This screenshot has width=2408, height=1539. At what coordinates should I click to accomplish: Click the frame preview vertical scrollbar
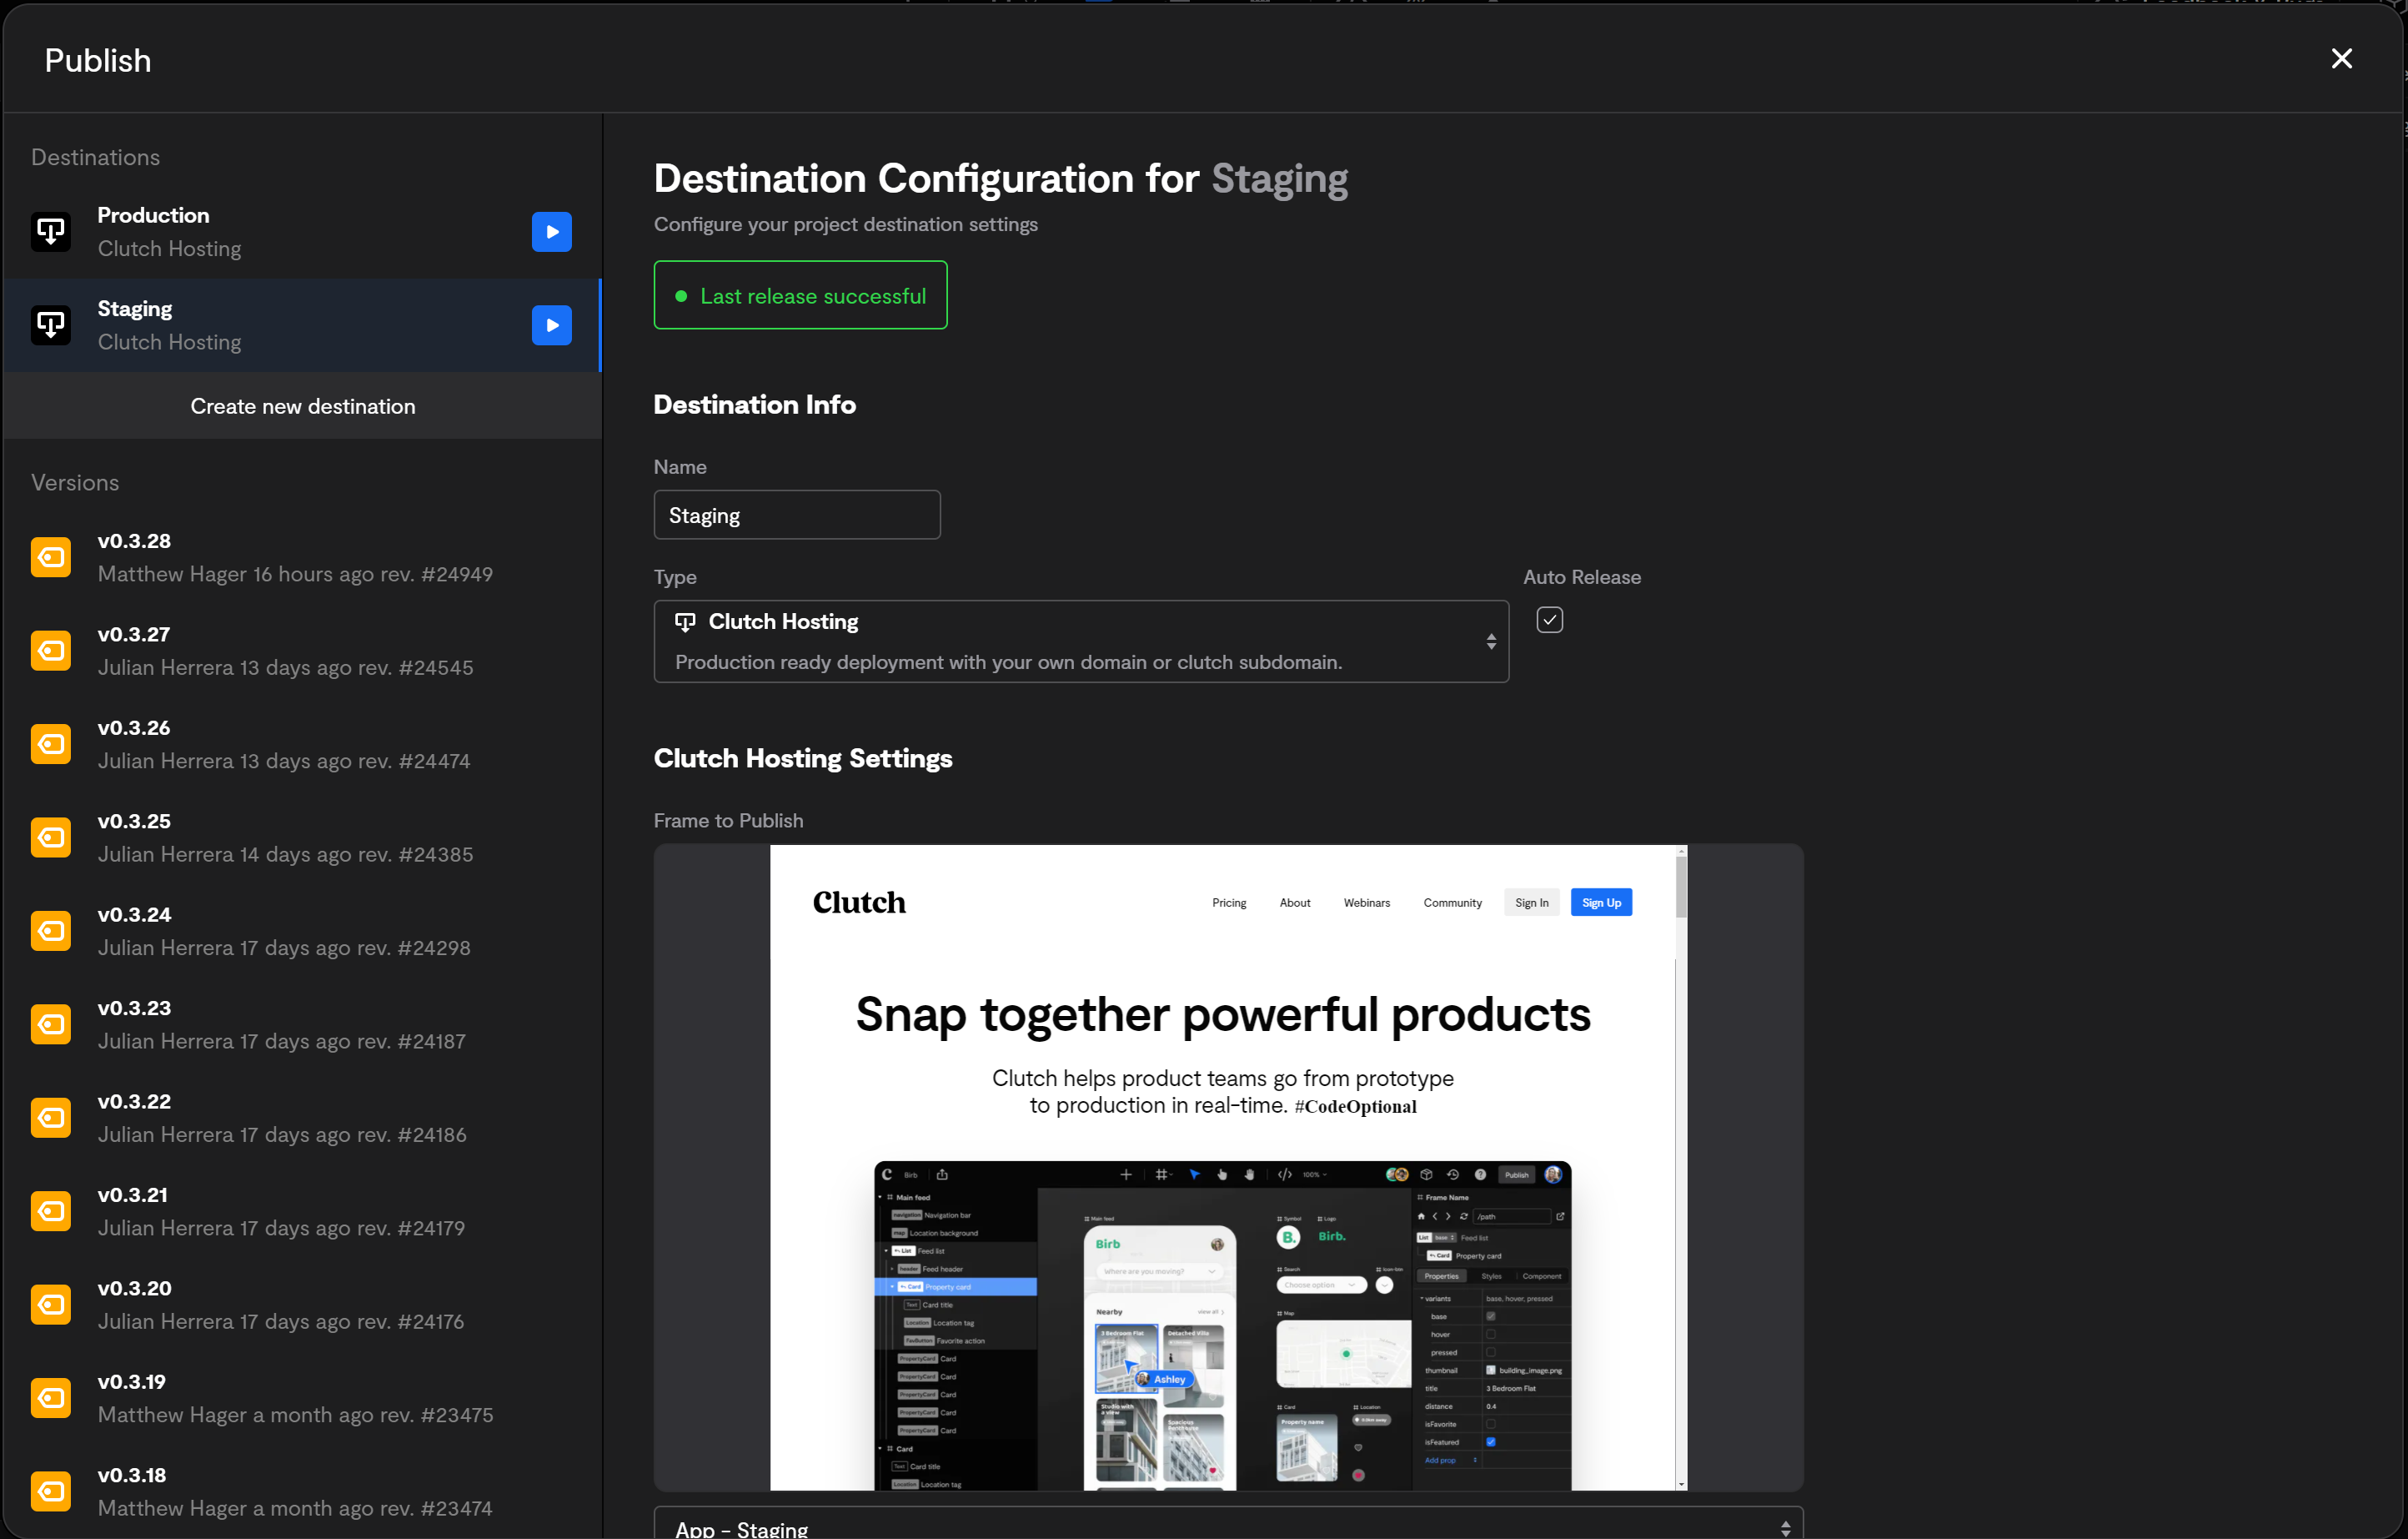1681,886
